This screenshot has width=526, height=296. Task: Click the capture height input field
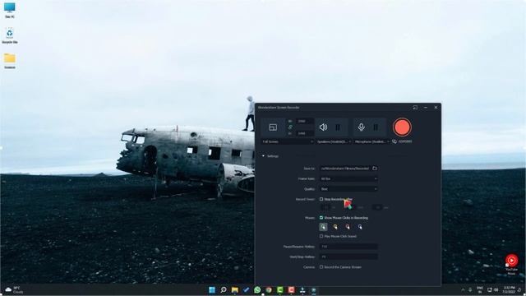[305, 133]
